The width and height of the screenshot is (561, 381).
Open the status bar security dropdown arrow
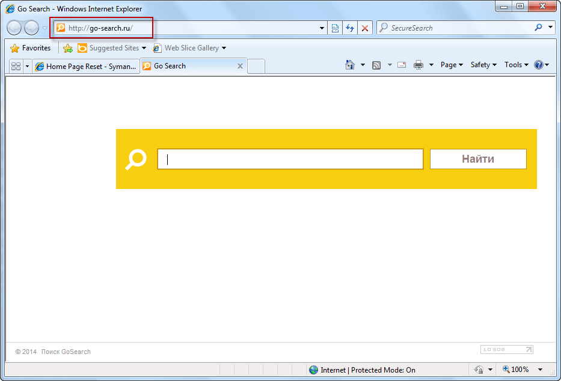[x=490, y=370]
